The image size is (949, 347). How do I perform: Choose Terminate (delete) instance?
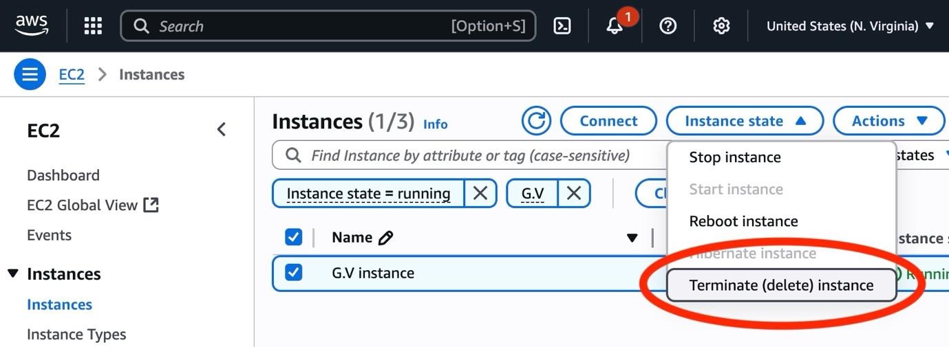tap(781, 285)
